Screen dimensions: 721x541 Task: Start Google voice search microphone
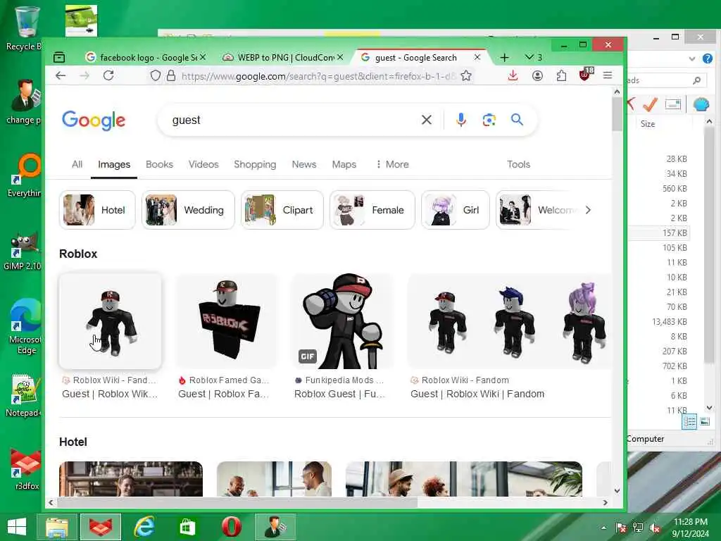coord(460,120)
